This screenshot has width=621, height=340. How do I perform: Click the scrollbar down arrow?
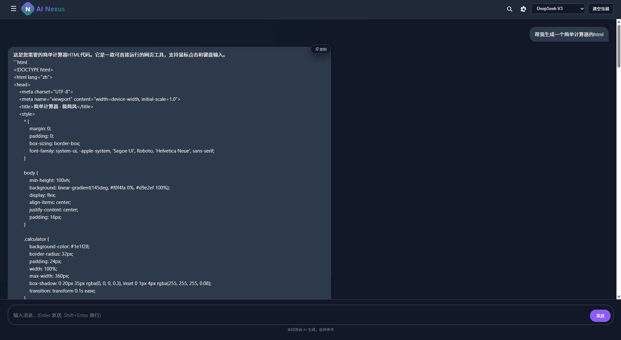(x=618, y=297)
